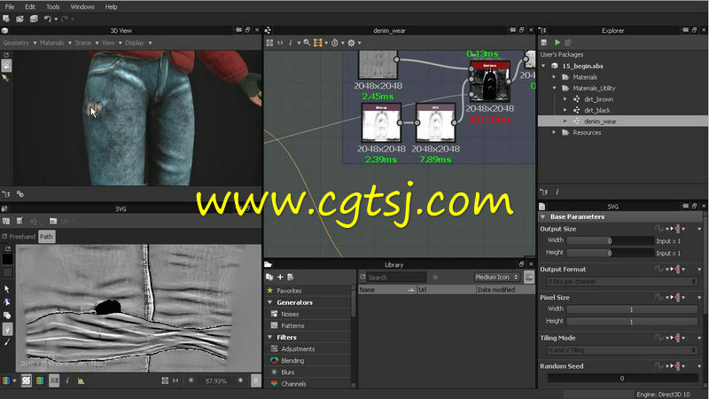This screenshot has height=399, width=709.
Task: Collapse the Generators category in Library
Action: 270,302
